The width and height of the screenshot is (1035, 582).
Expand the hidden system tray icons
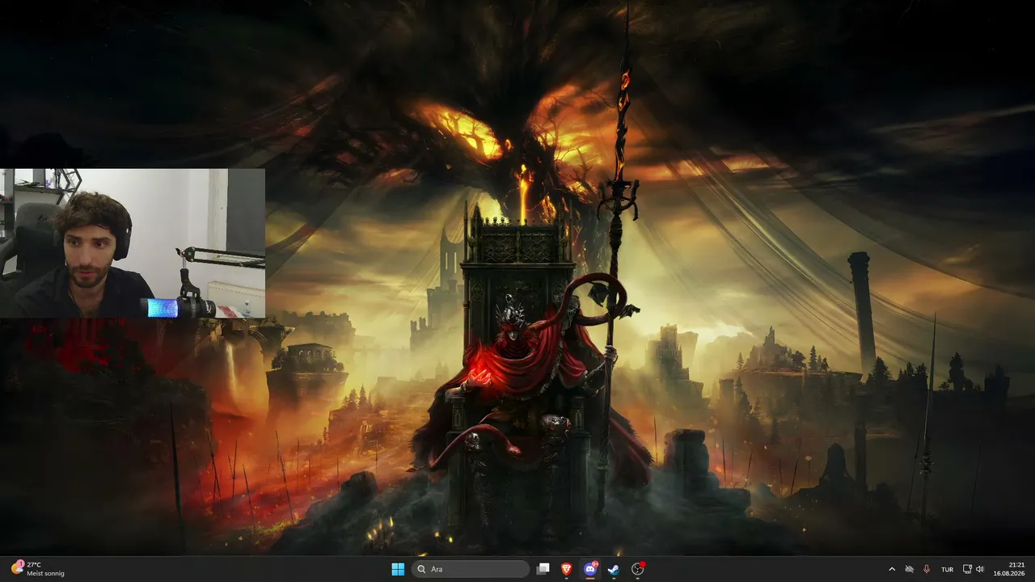pyautogui.click(x=892, y=569)
